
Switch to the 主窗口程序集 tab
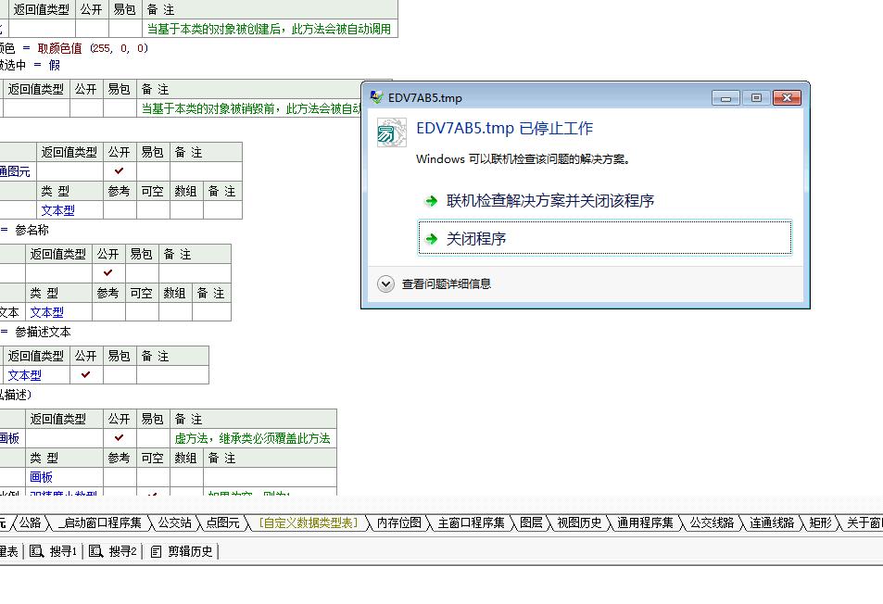point(472,522)
